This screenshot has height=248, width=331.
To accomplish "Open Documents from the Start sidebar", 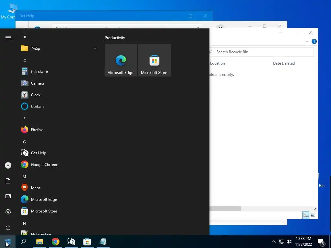I will coord(8,181).
